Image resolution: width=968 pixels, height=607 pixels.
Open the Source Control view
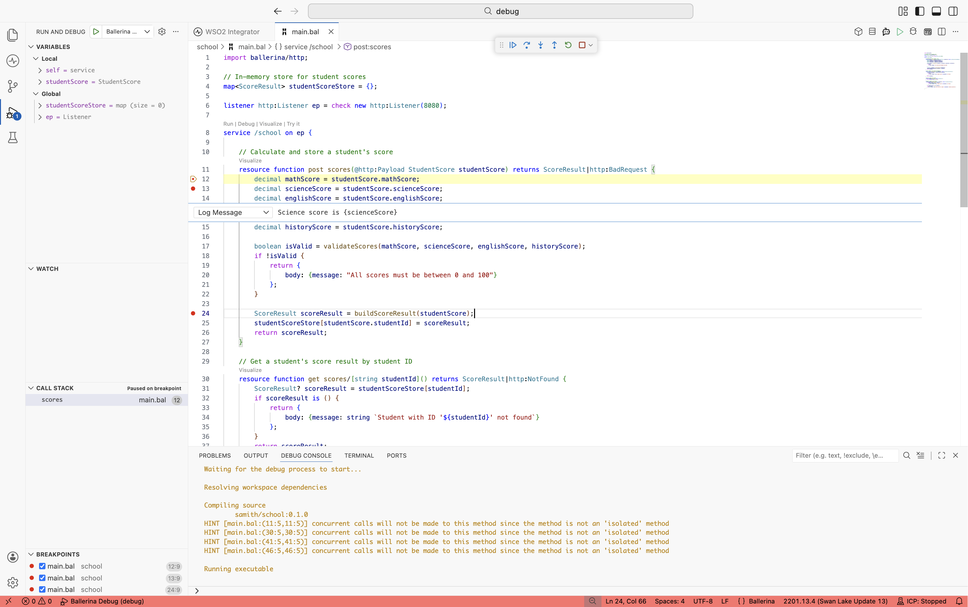[12, 86]
